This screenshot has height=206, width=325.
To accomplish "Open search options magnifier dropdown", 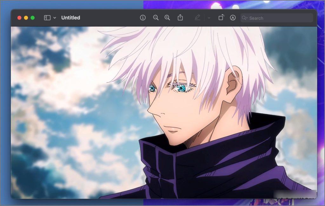I will (245, 18).
